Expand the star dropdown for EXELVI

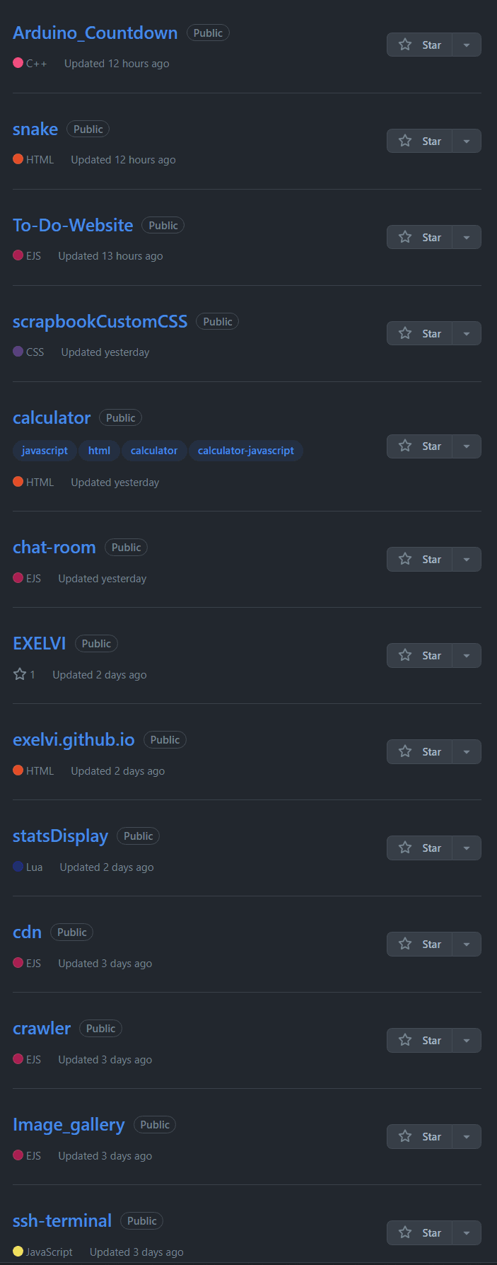(x=467, y=656)
